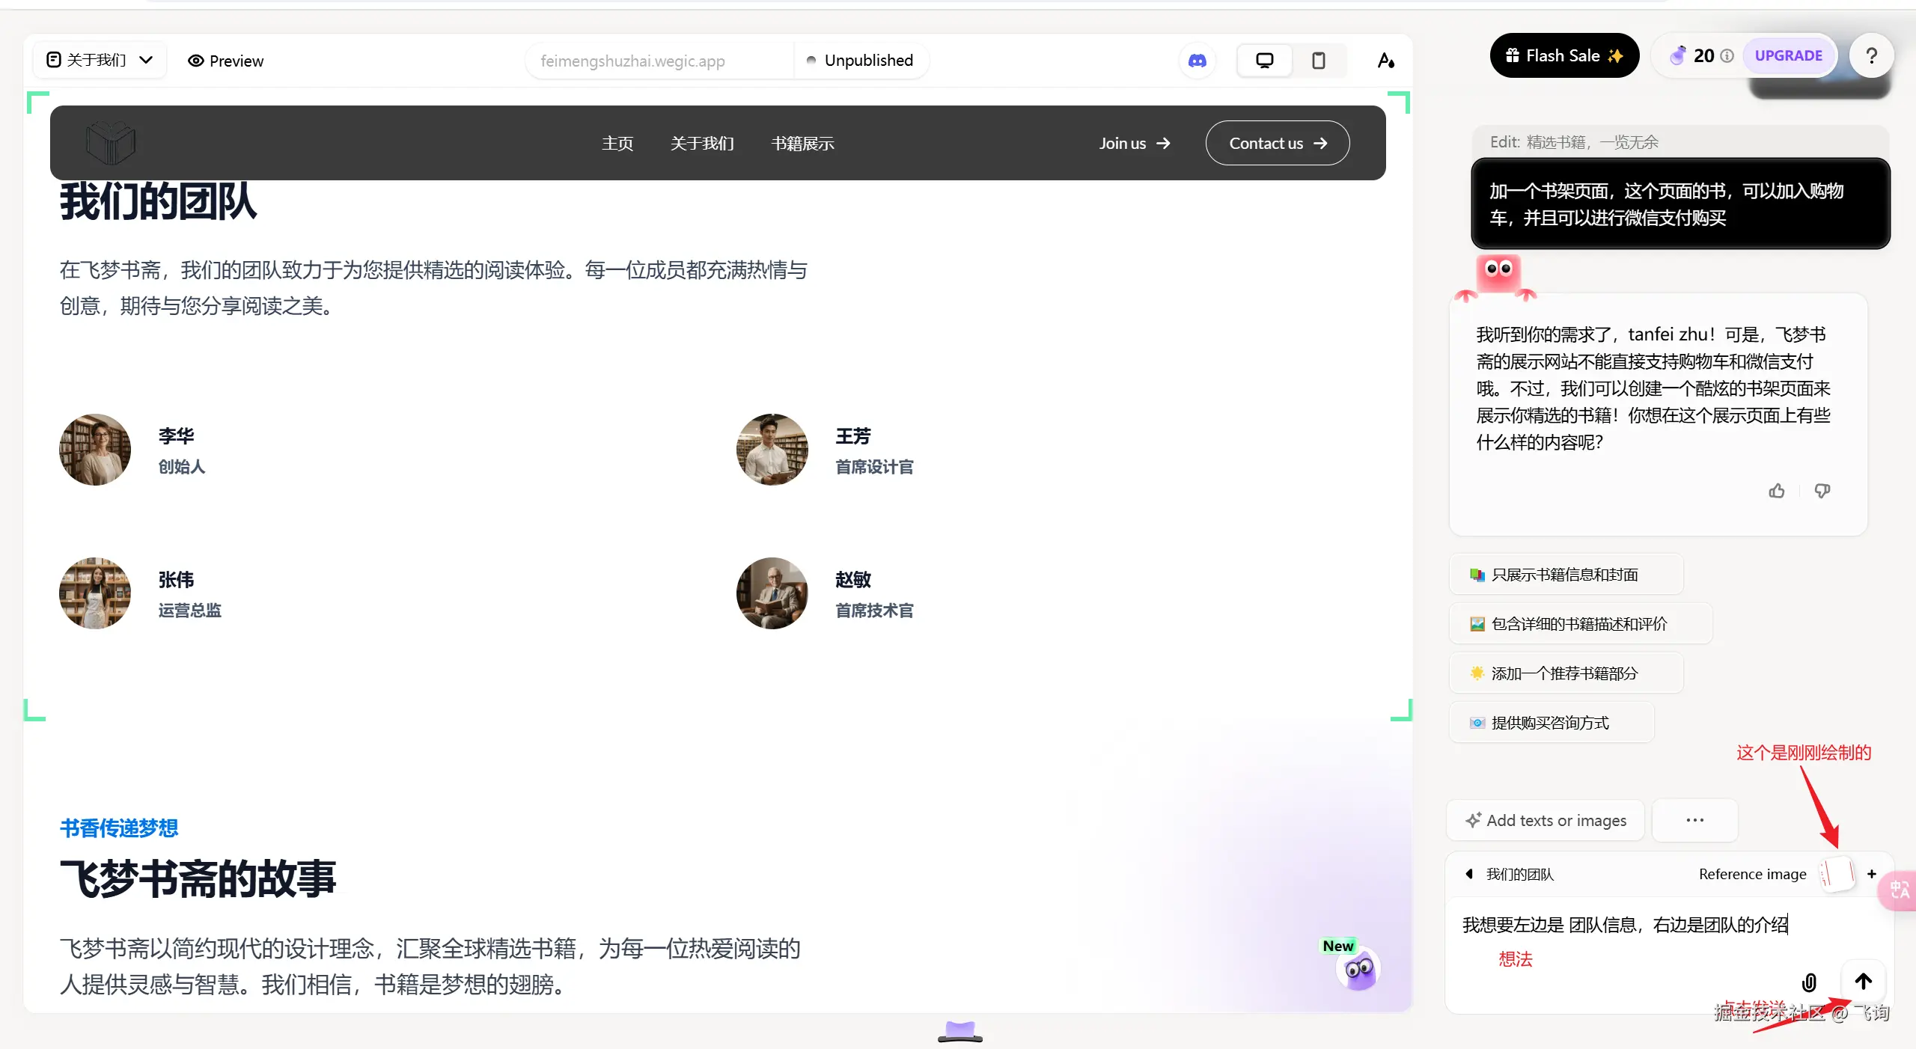Click the paperclip attachment icon
The width and height of the screenshot is (1916, 1049).
pyautogui.click(x=1809, y=982)
